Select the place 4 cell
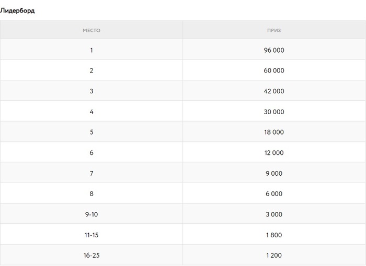 coord(92,112)
